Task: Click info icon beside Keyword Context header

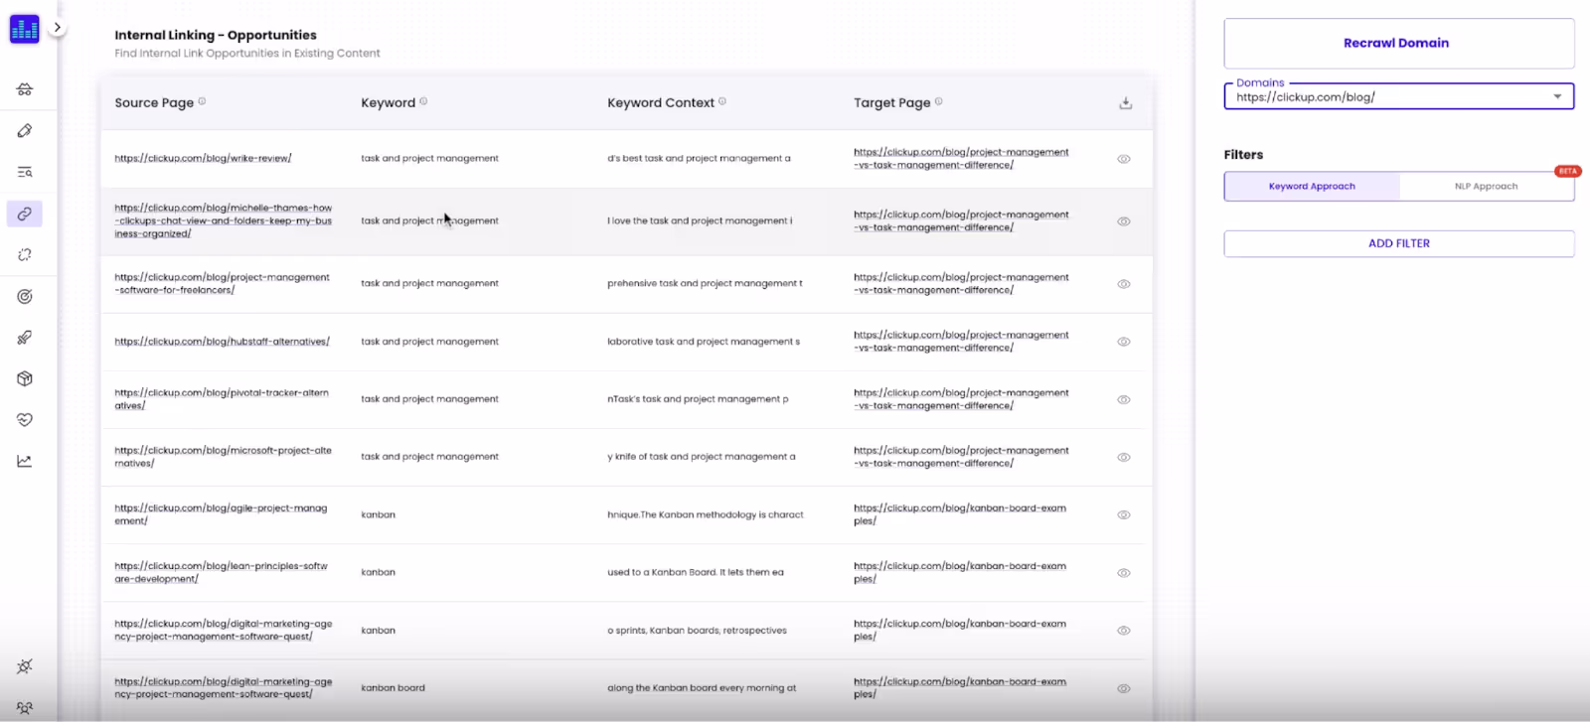Action: [x=722, y=101]
